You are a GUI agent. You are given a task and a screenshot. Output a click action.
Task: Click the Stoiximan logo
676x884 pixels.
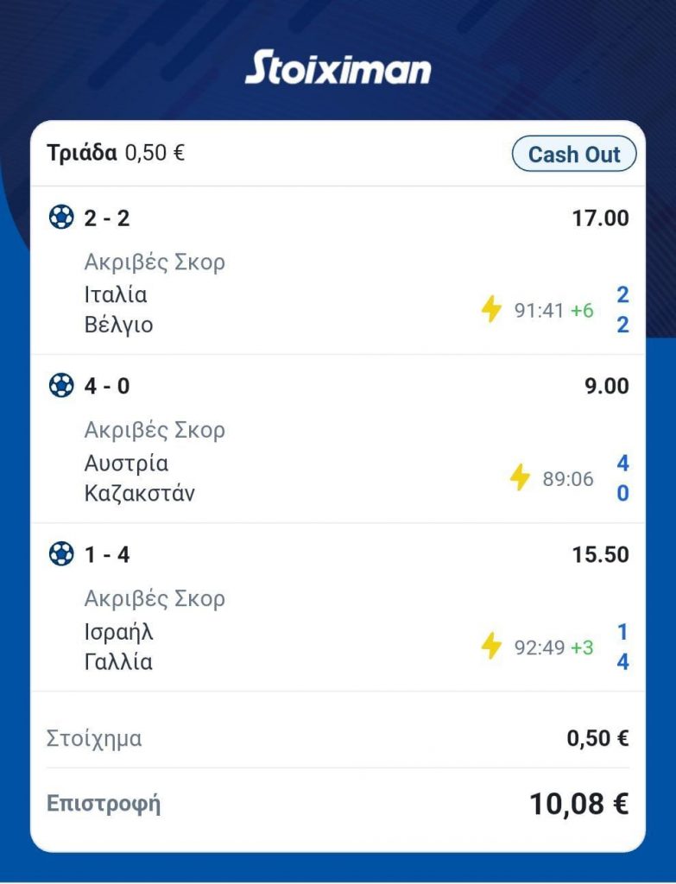pos(338,67)
